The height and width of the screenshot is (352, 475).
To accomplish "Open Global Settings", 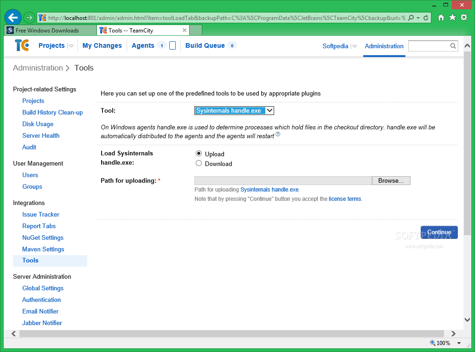I will coord(43,288).
